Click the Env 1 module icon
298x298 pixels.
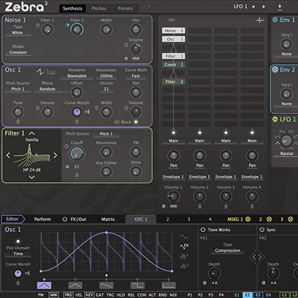pyautogui.click(x=275, y=20)
